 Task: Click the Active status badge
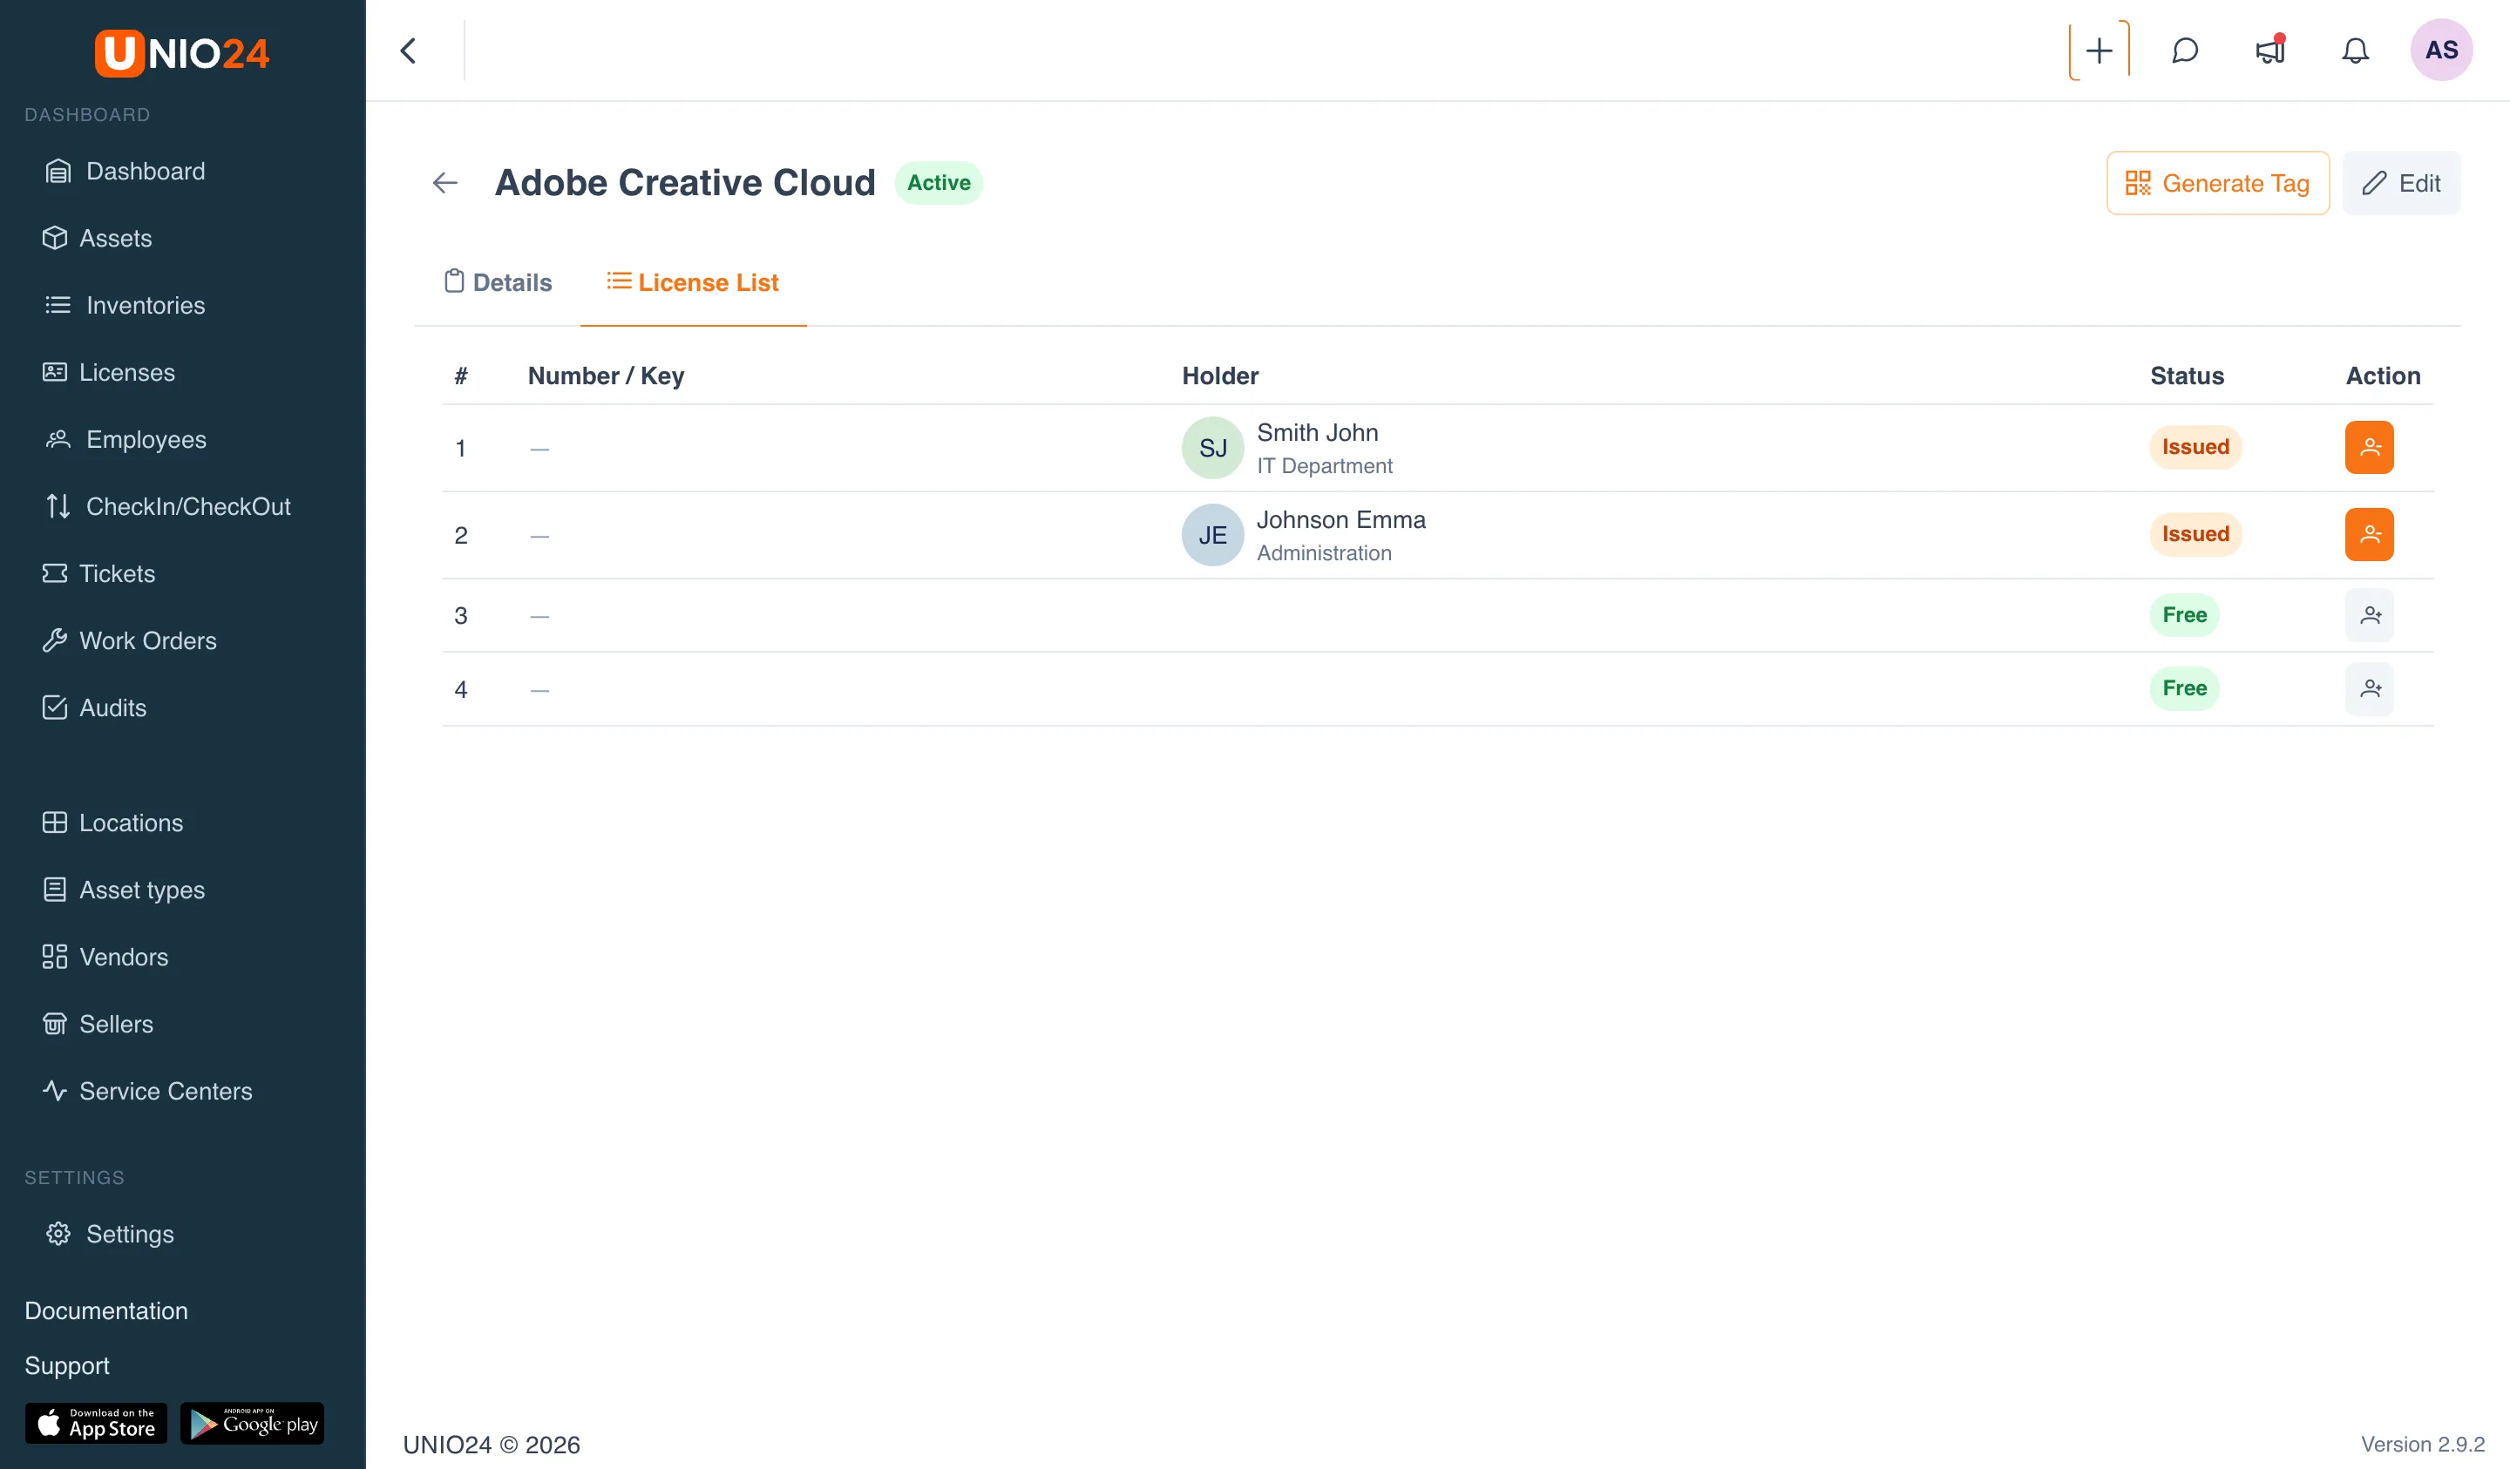click(939, 183)
